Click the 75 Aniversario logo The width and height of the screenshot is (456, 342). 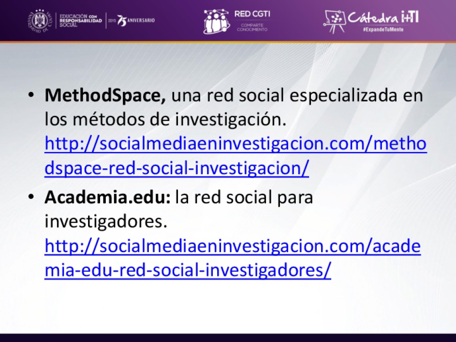pos(136,21)
